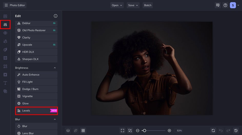
Task: Open the Image Manager sidebar panel
Action: tap(5, 16)
